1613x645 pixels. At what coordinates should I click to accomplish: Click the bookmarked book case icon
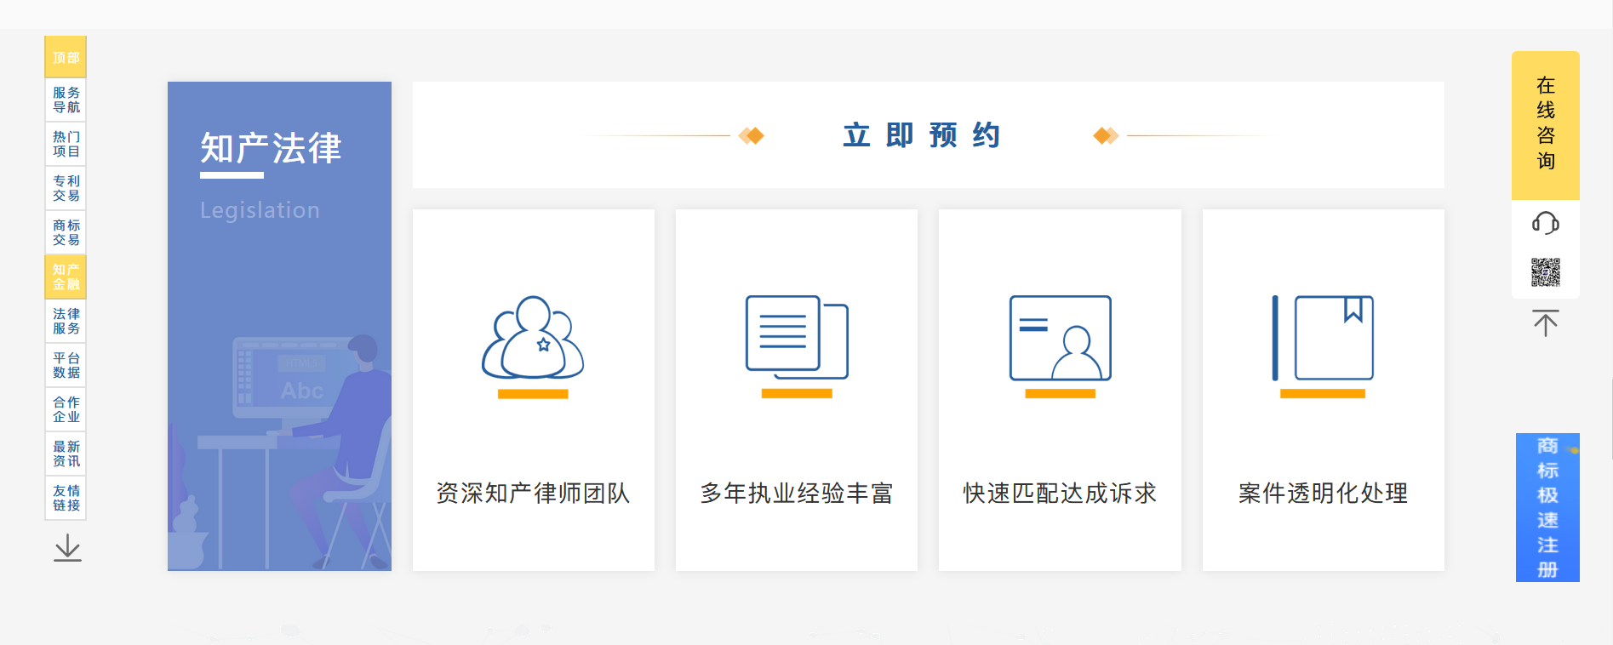(1323, 339)
